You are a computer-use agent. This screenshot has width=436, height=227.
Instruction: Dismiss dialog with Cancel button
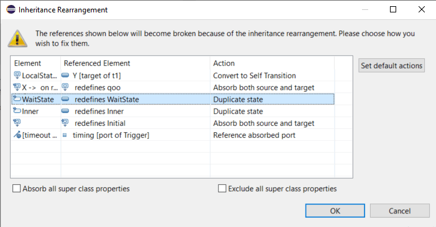click(399, 211)
